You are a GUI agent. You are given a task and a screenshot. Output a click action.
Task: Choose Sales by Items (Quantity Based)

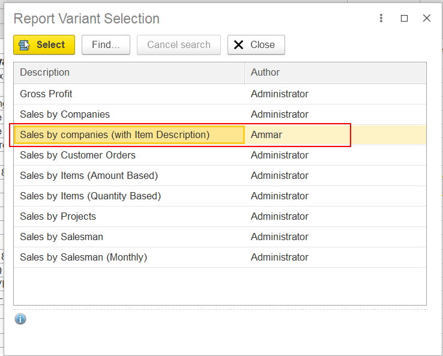tap(90, 196)
